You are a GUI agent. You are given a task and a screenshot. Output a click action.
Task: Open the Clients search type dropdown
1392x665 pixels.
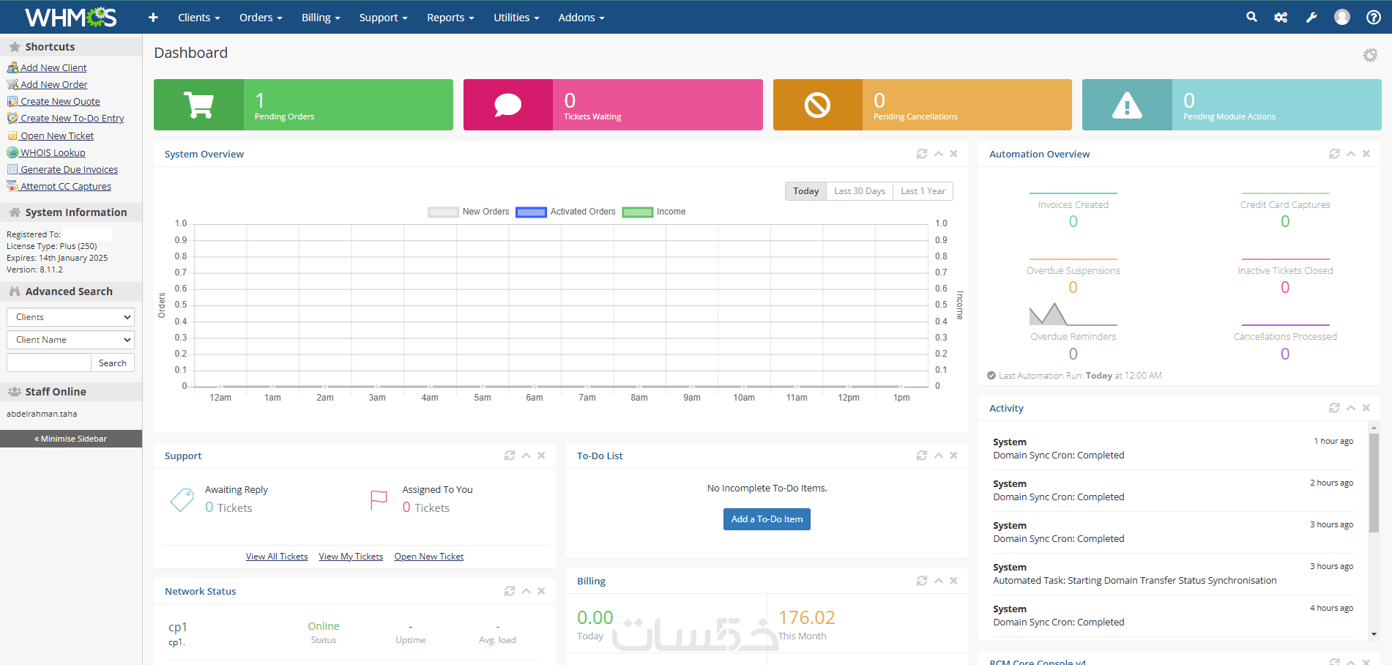tap(70, 317)
